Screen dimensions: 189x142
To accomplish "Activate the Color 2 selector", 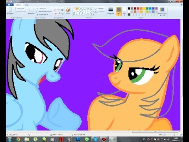I will [x=124, y=11].
